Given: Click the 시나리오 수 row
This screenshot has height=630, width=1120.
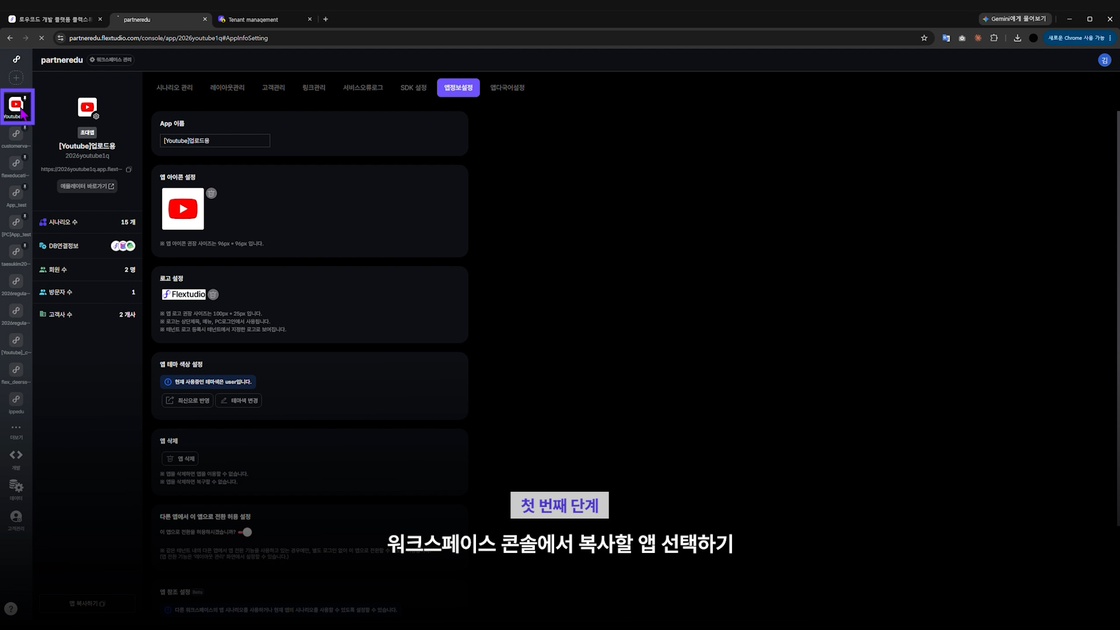Looking at the screenshot, I should [x=87, y=222].
